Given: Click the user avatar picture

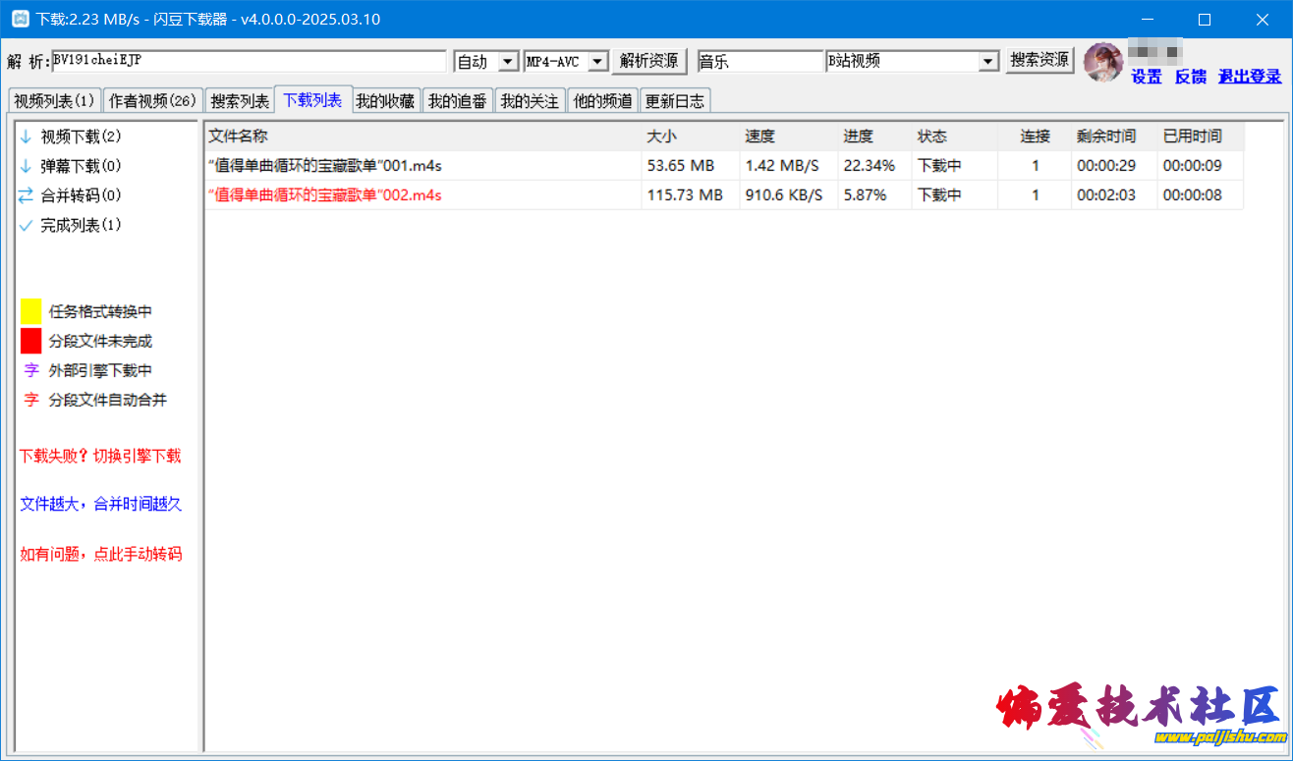Looking at the screenshot, I should [1103, 62].
